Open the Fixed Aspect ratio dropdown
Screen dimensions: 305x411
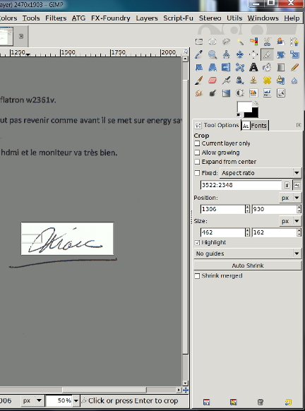(x=261, y=173)
